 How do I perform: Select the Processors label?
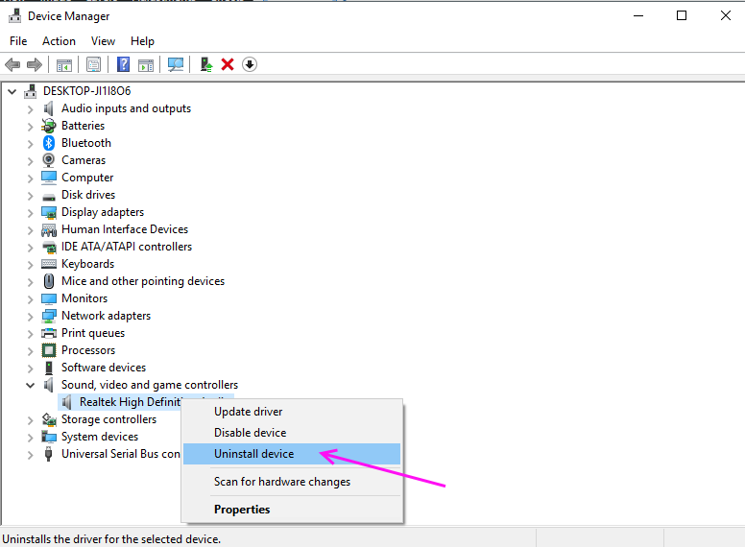coord(88,350)
